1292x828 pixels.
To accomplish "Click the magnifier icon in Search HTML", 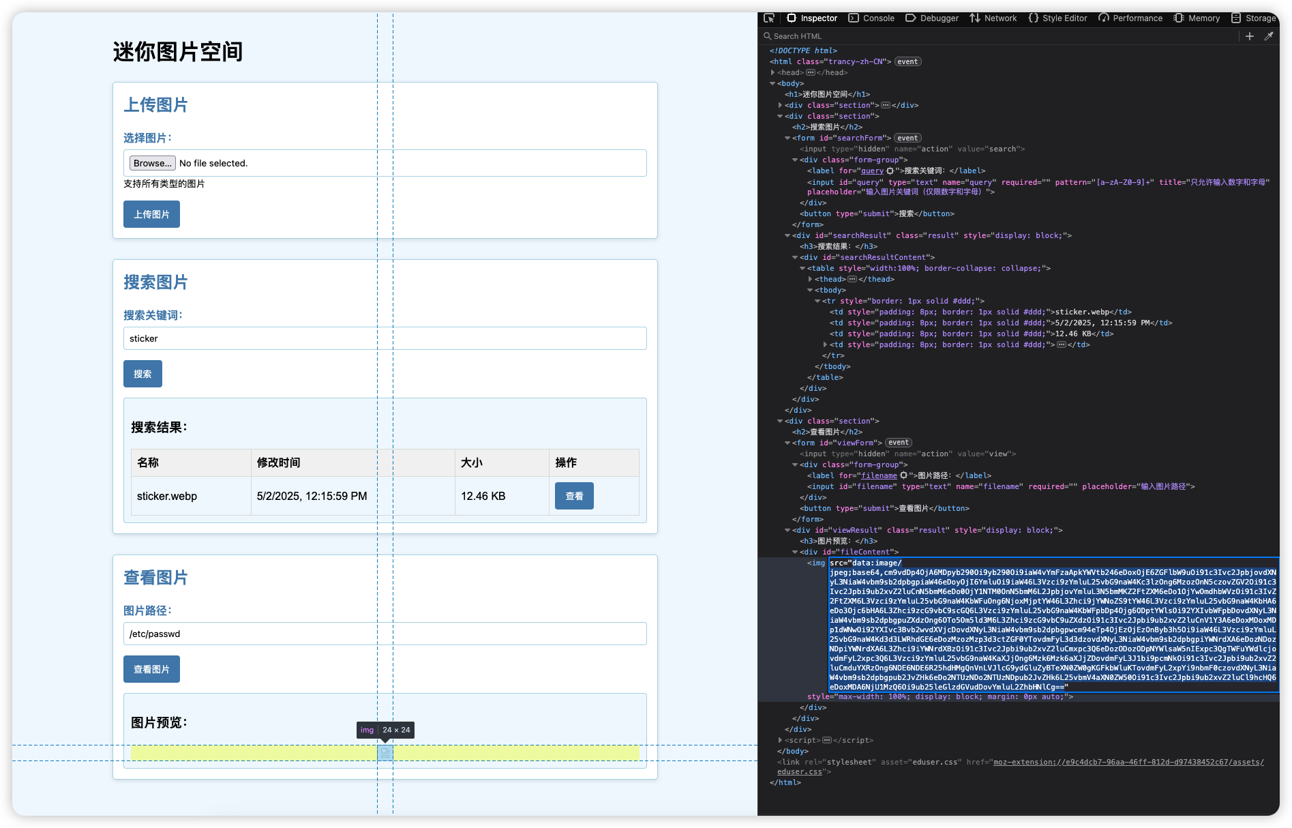I will [768, 36].
